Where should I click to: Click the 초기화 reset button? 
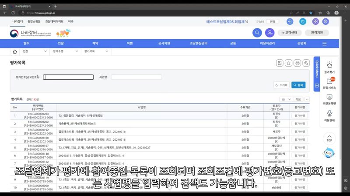pos(281,85)
